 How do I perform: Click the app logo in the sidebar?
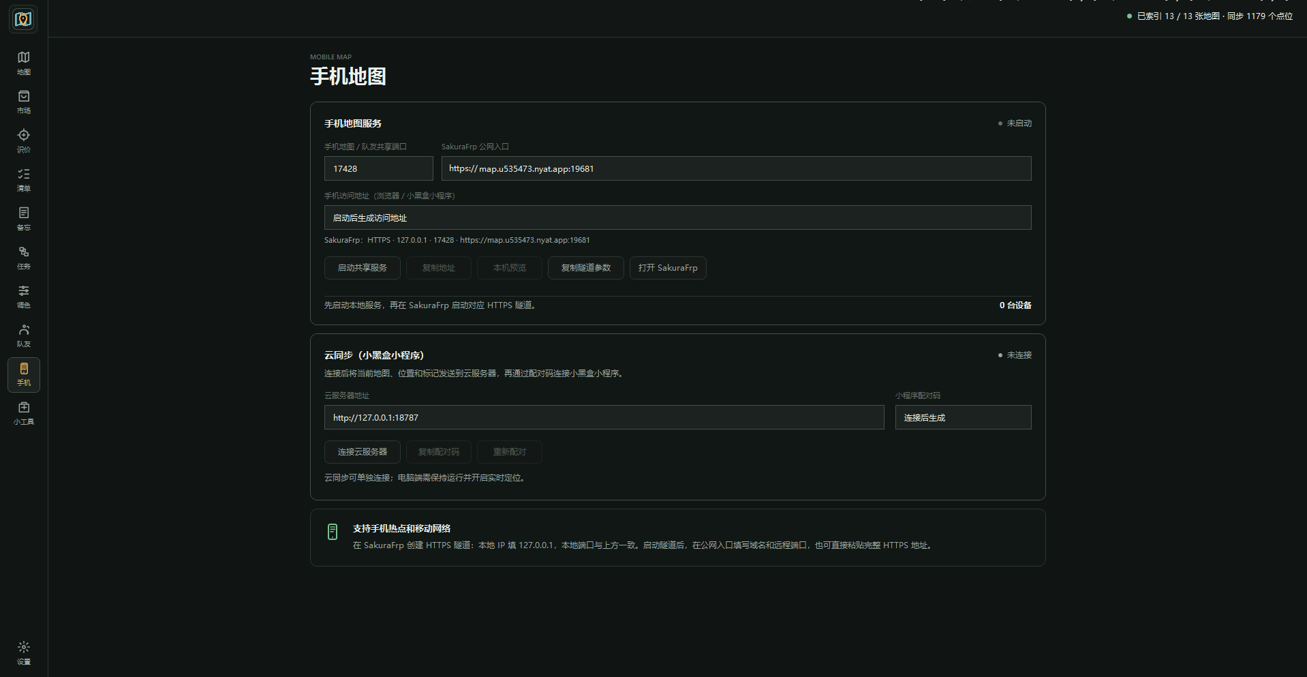(23, 19)
